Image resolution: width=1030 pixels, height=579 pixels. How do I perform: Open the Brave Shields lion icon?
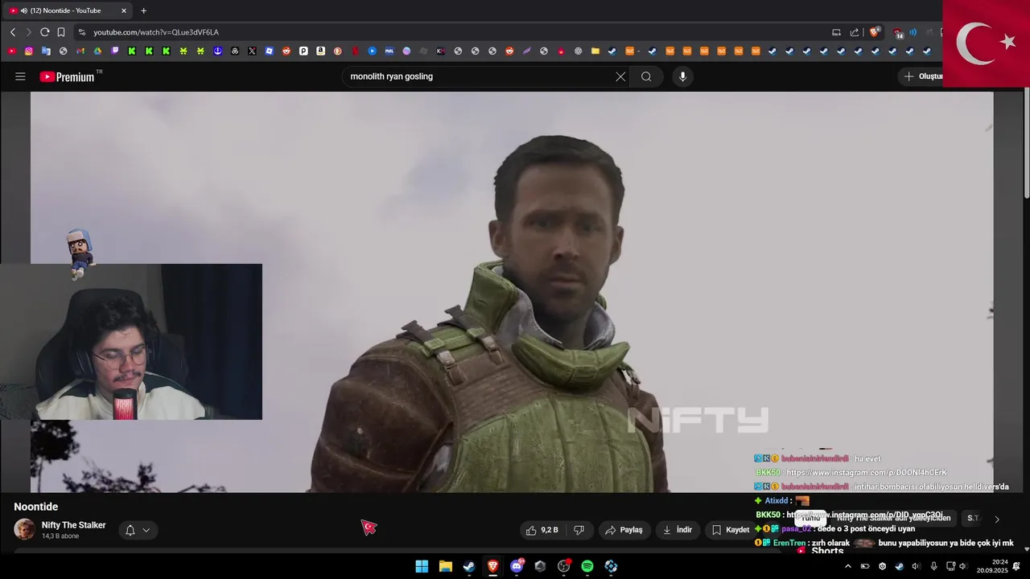point(874,32)
